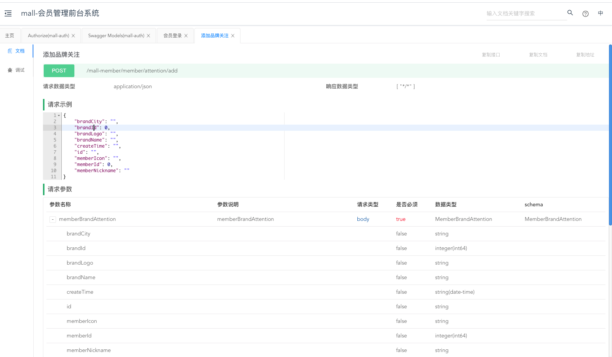612x357 pixels.
Task: Click the brandCity parameter row name
Action: (79, 234)
